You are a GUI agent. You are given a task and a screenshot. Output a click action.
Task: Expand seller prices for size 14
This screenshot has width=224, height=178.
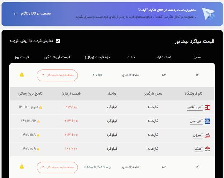click(57, 167)
